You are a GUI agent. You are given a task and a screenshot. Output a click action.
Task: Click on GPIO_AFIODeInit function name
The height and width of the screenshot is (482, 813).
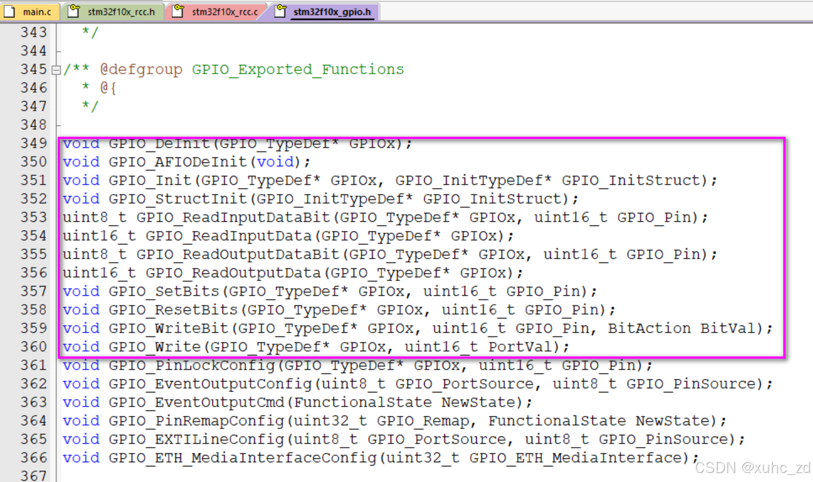point(178,161)
